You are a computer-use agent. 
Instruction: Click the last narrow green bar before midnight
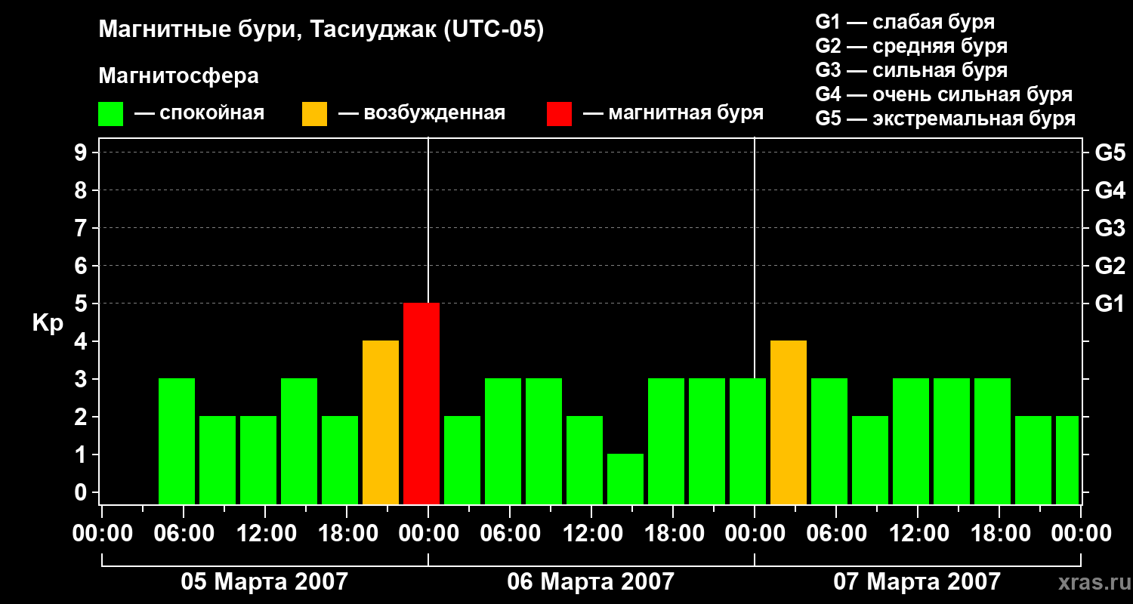pos(1067,461)
